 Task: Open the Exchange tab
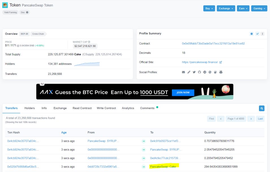[x=60, y=108]
